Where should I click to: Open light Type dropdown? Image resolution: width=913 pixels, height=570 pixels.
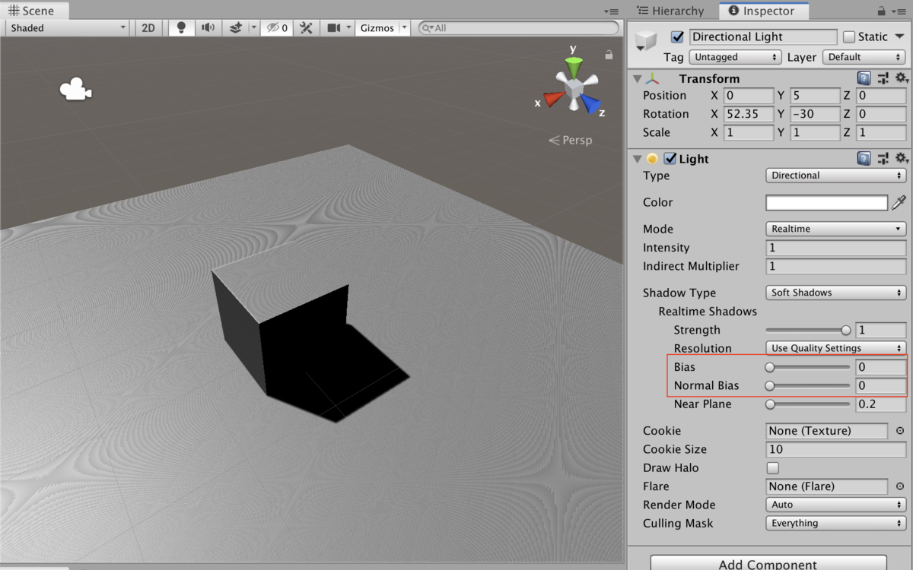point(835,176)
